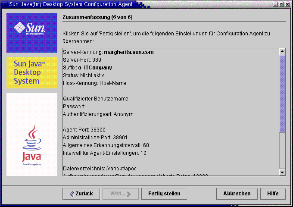
Task: Click the Qualifizierter Benutzername line
Action: pos(96,99)
